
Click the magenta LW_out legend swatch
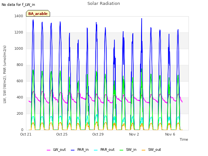click(48, 150)
